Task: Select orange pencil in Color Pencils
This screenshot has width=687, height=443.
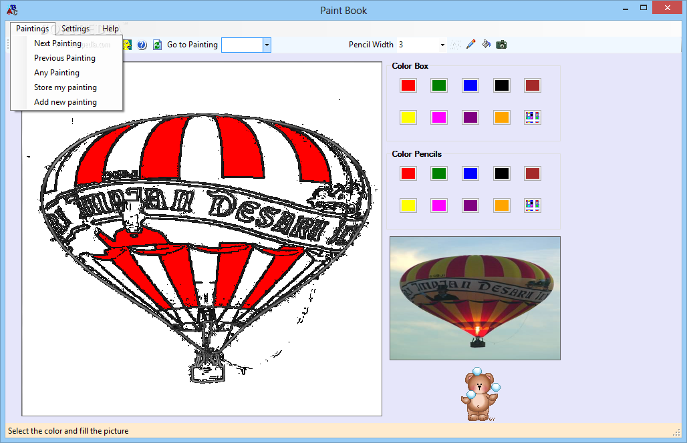Action: coord(502,205)
